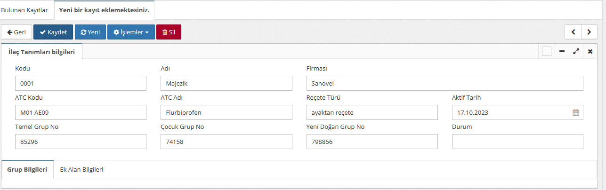Go to the next record arrow
606x190 pixels.
click(589, 32)
